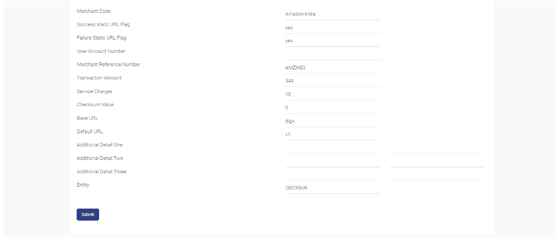Image resolution: width=556 pixels, height=239 pixels.
Task: Click the second Additional Detail One field
Action: tap(437, 148)
